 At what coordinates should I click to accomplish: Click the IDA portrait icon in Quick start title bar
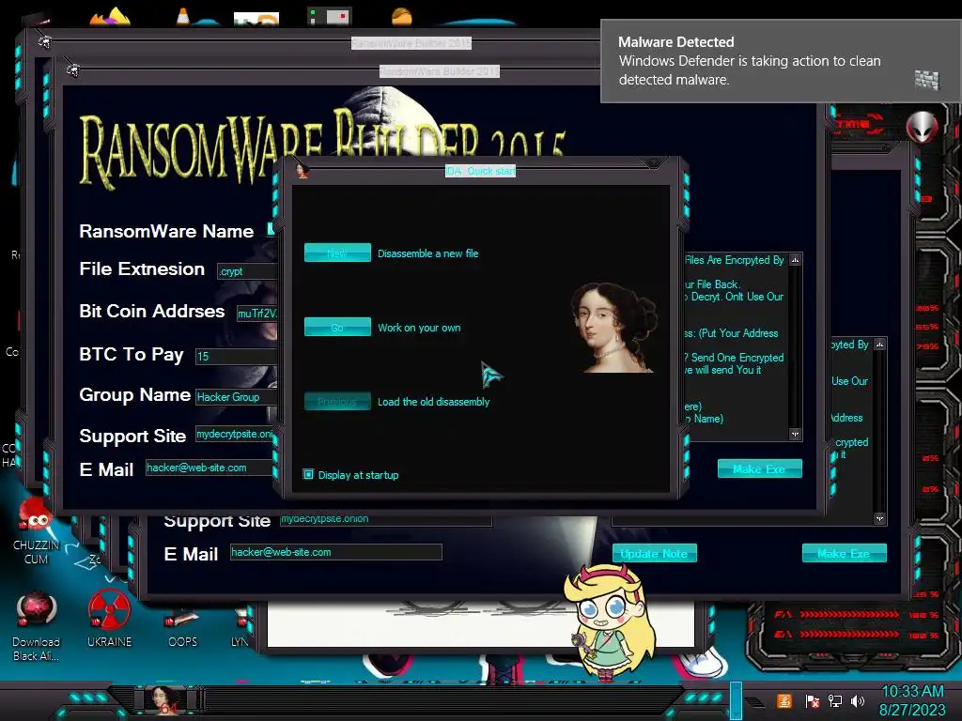[302, 170]
